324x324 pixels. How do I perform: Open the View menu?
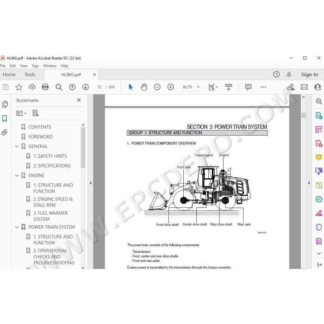pos(24,66)
